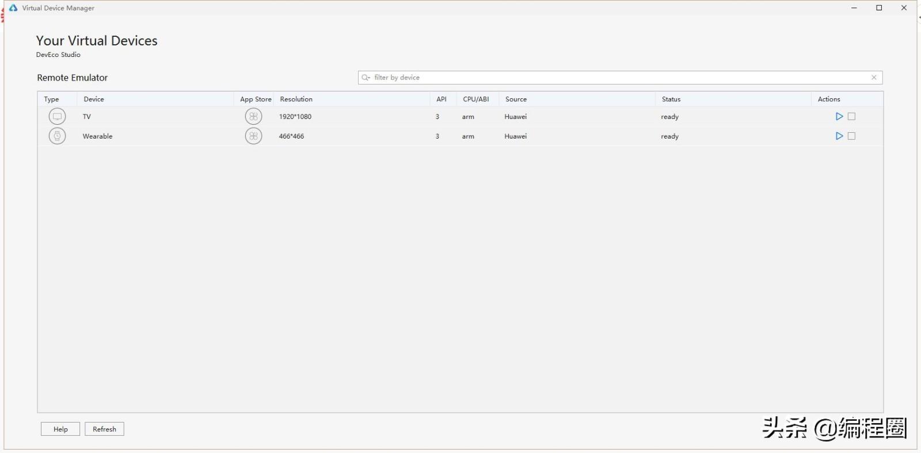
Task: Open App Store icon in TV row
Action: pos(253,116)
